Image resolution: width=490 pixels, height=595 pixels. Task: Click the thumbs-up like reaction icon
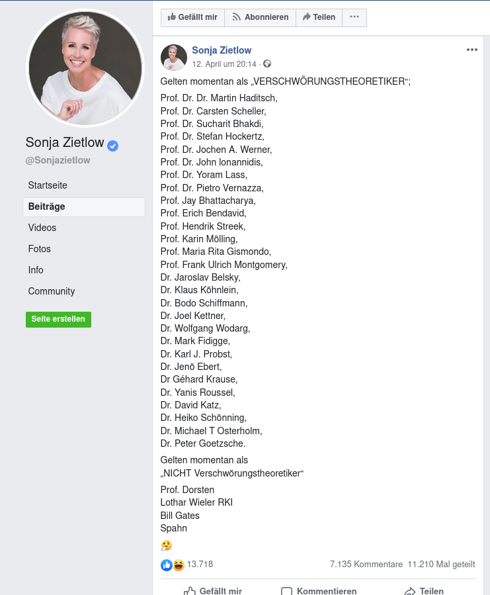point(166,565)
